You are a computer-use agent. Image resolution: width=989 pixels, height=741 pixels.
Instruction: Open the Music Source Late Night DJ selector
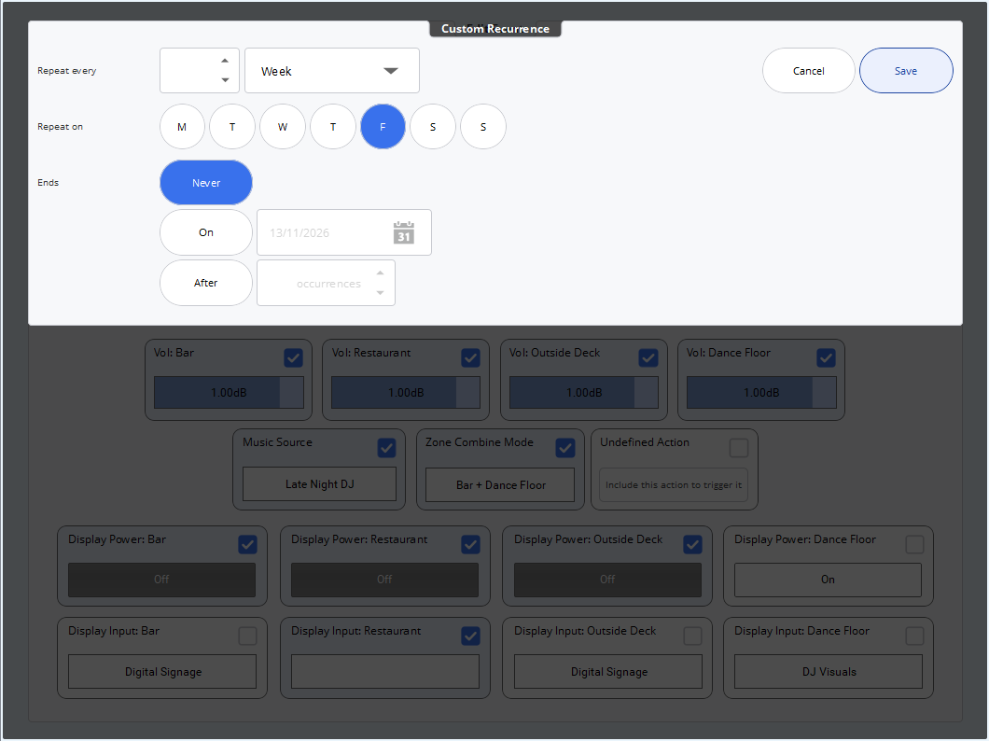click(x=320, y=484)
